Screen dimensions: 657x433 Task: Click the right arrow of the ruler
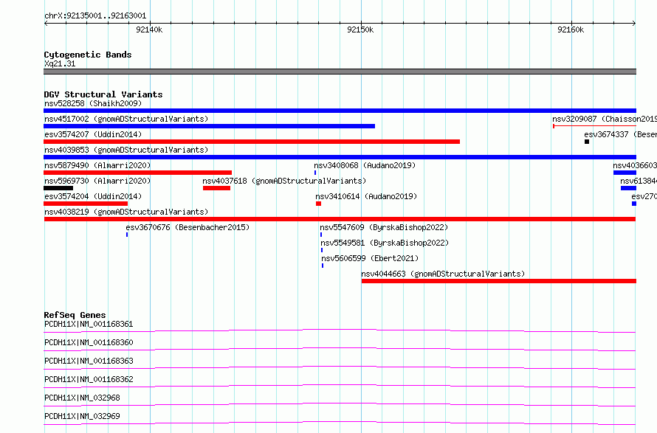click(634, 24)
